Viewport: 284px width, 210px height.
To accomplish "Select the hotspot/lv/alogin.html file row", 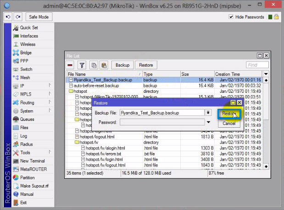I will tap(164, 148).
